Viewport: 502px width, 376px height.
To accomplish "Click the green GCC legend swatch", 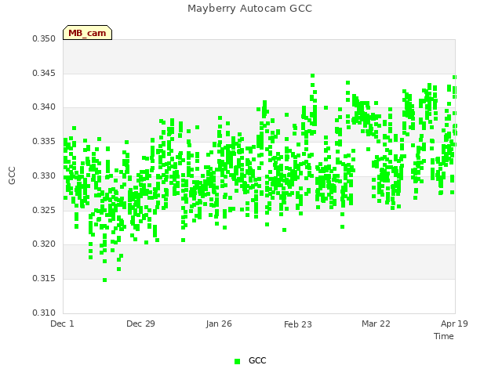I will pyautogui.click(x=237, y=361).
